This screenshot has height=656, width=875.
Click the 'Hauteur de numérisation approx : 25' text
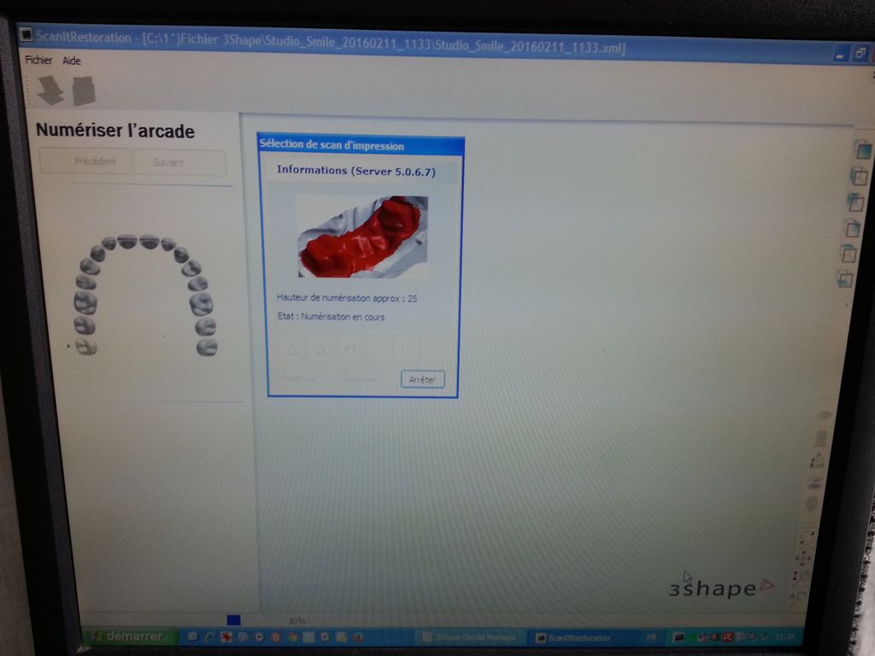(x=347, y=298)
